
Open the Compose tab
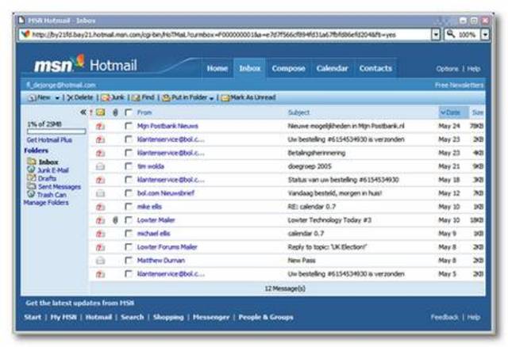coord(289,68)
